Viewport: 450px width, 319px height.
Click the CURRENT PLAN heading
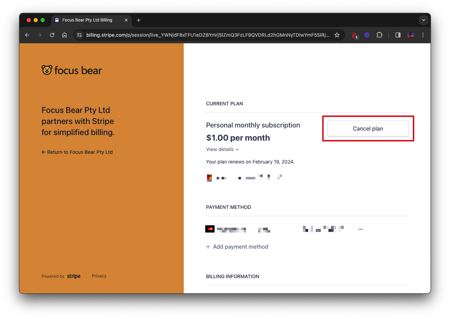pyautogui.click(x=224, y=104)
